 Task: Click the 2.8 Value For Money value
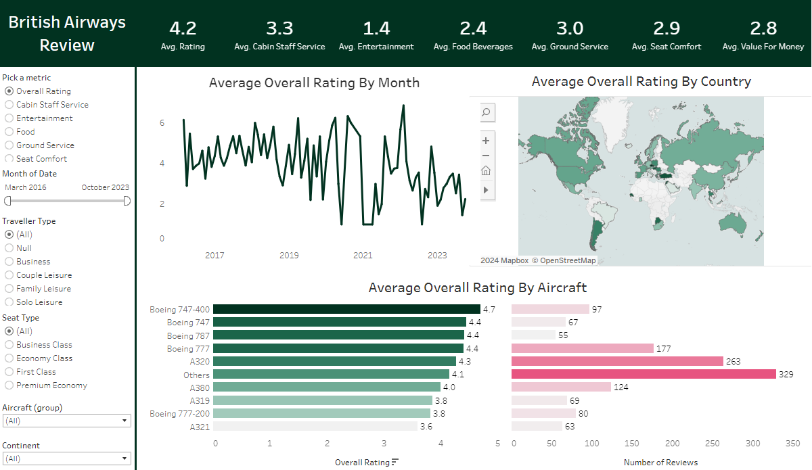coord(763,28)
